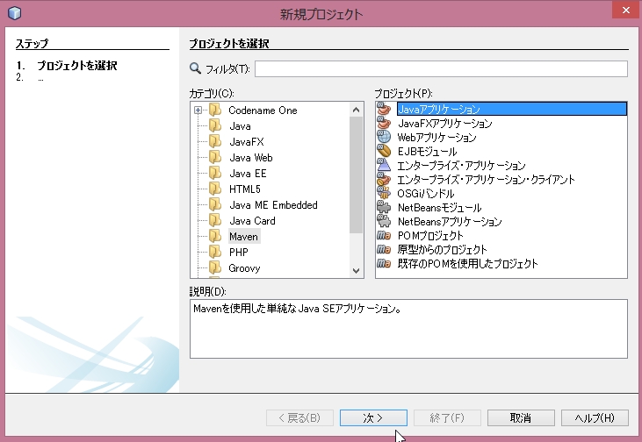Click the 説明(D) description text area
This screenshot has height=442, width=642.
pos(408,329)
